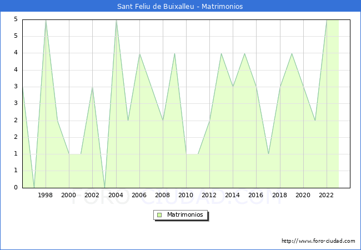Click the 2000 x-axis label
This screenshot has width=361, height=250.
pyautogui.click(x=69, y=195)
